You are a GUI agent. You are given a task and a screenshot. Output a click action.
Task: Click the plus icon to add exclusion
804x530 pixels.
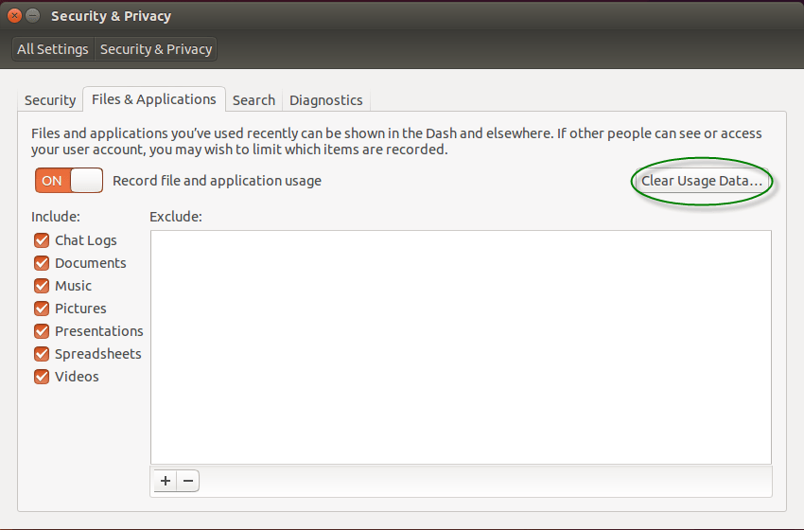click(x=166, y=481)
